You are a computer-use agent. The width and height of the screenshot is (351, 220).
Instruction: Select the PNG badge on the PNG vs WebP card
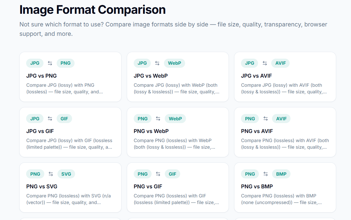[142, 118]
